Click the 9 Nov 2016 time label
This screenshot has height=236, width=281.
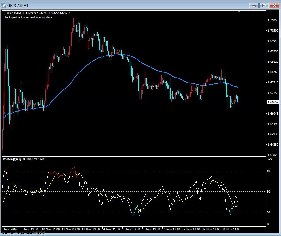tap(9, 229)
